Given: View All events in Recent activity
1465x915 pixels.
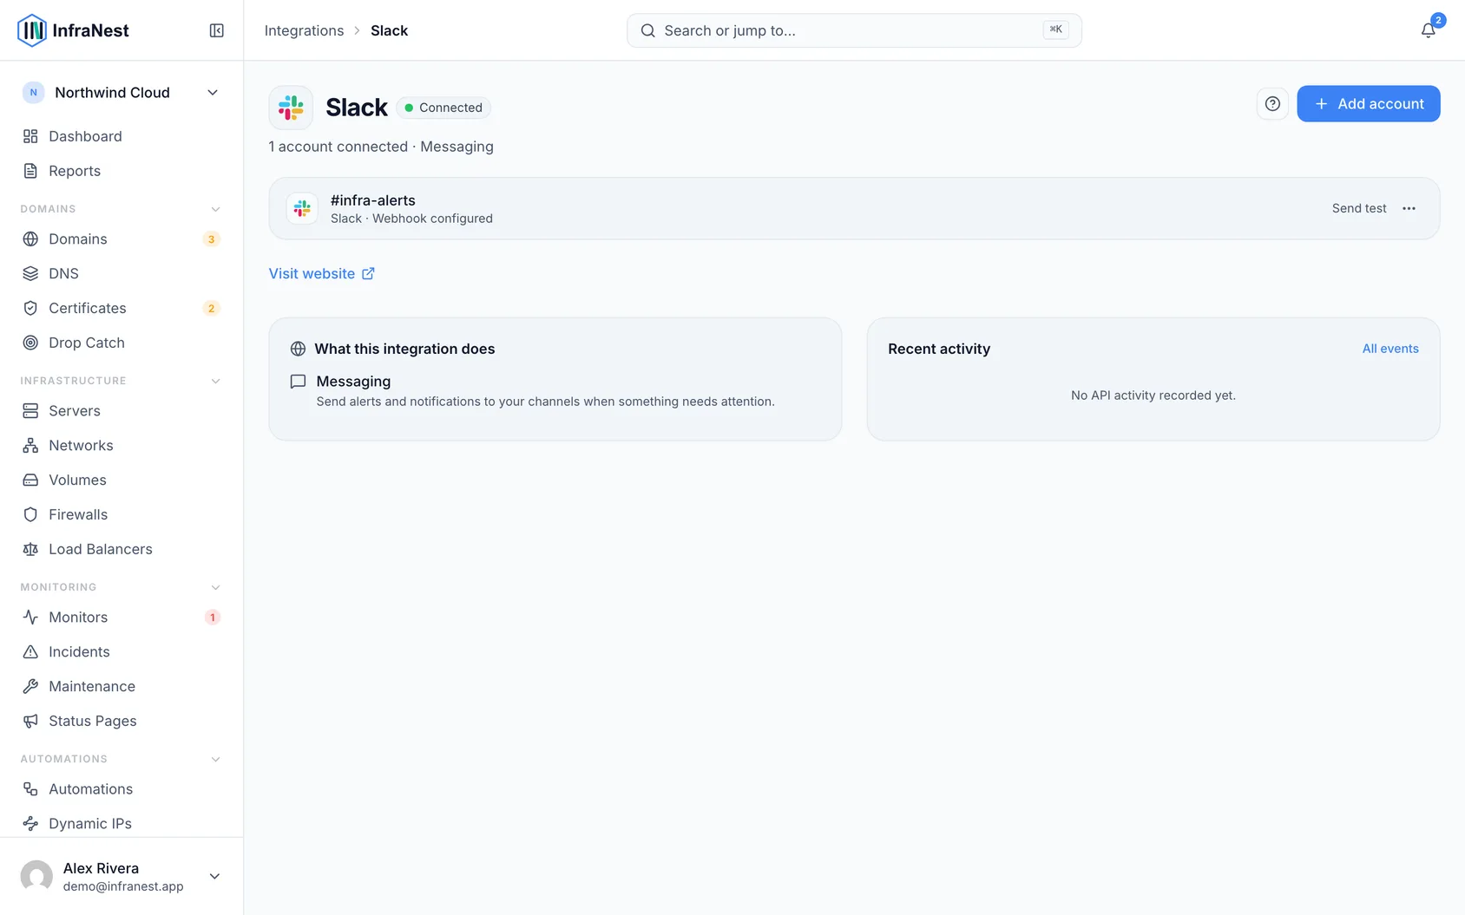Looking at the screenshot, I should coord(1390,349).
